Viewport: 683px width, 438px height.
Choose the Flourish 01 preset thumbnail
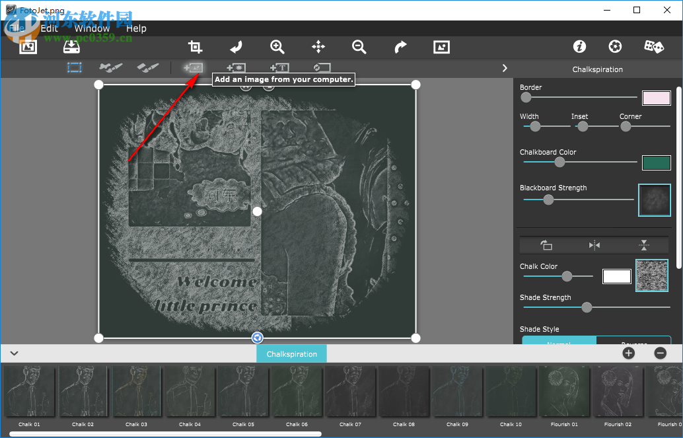pos(564,392)
